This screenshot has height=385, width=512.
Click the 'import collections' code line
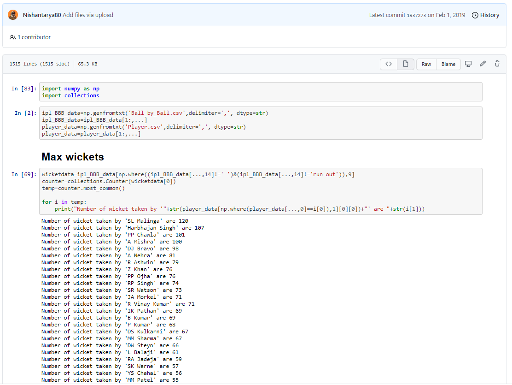70,95
